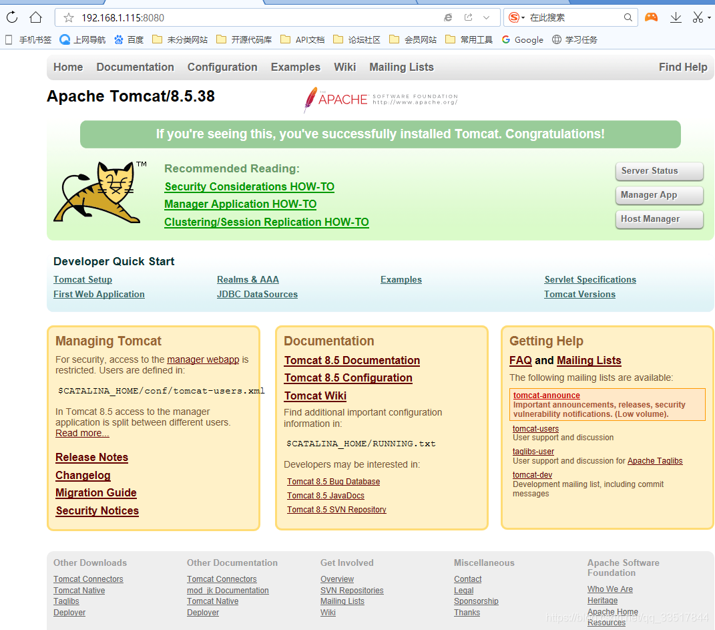Open Wiki in top navigation bar
The image size is (715, 630).
344,67
